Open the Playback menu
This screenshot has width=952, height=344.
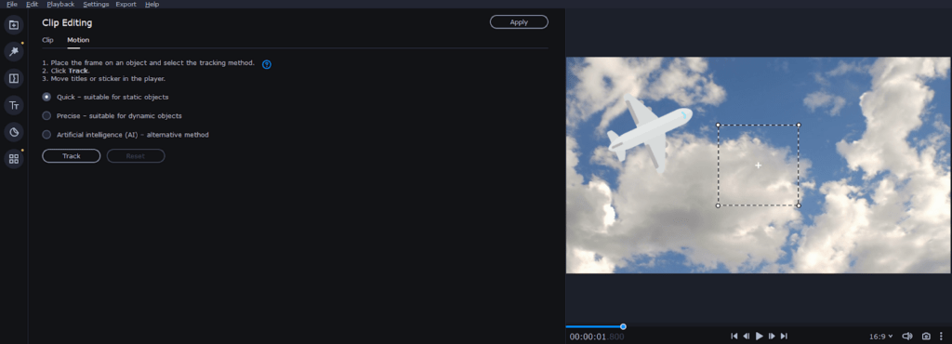(60, 5)
